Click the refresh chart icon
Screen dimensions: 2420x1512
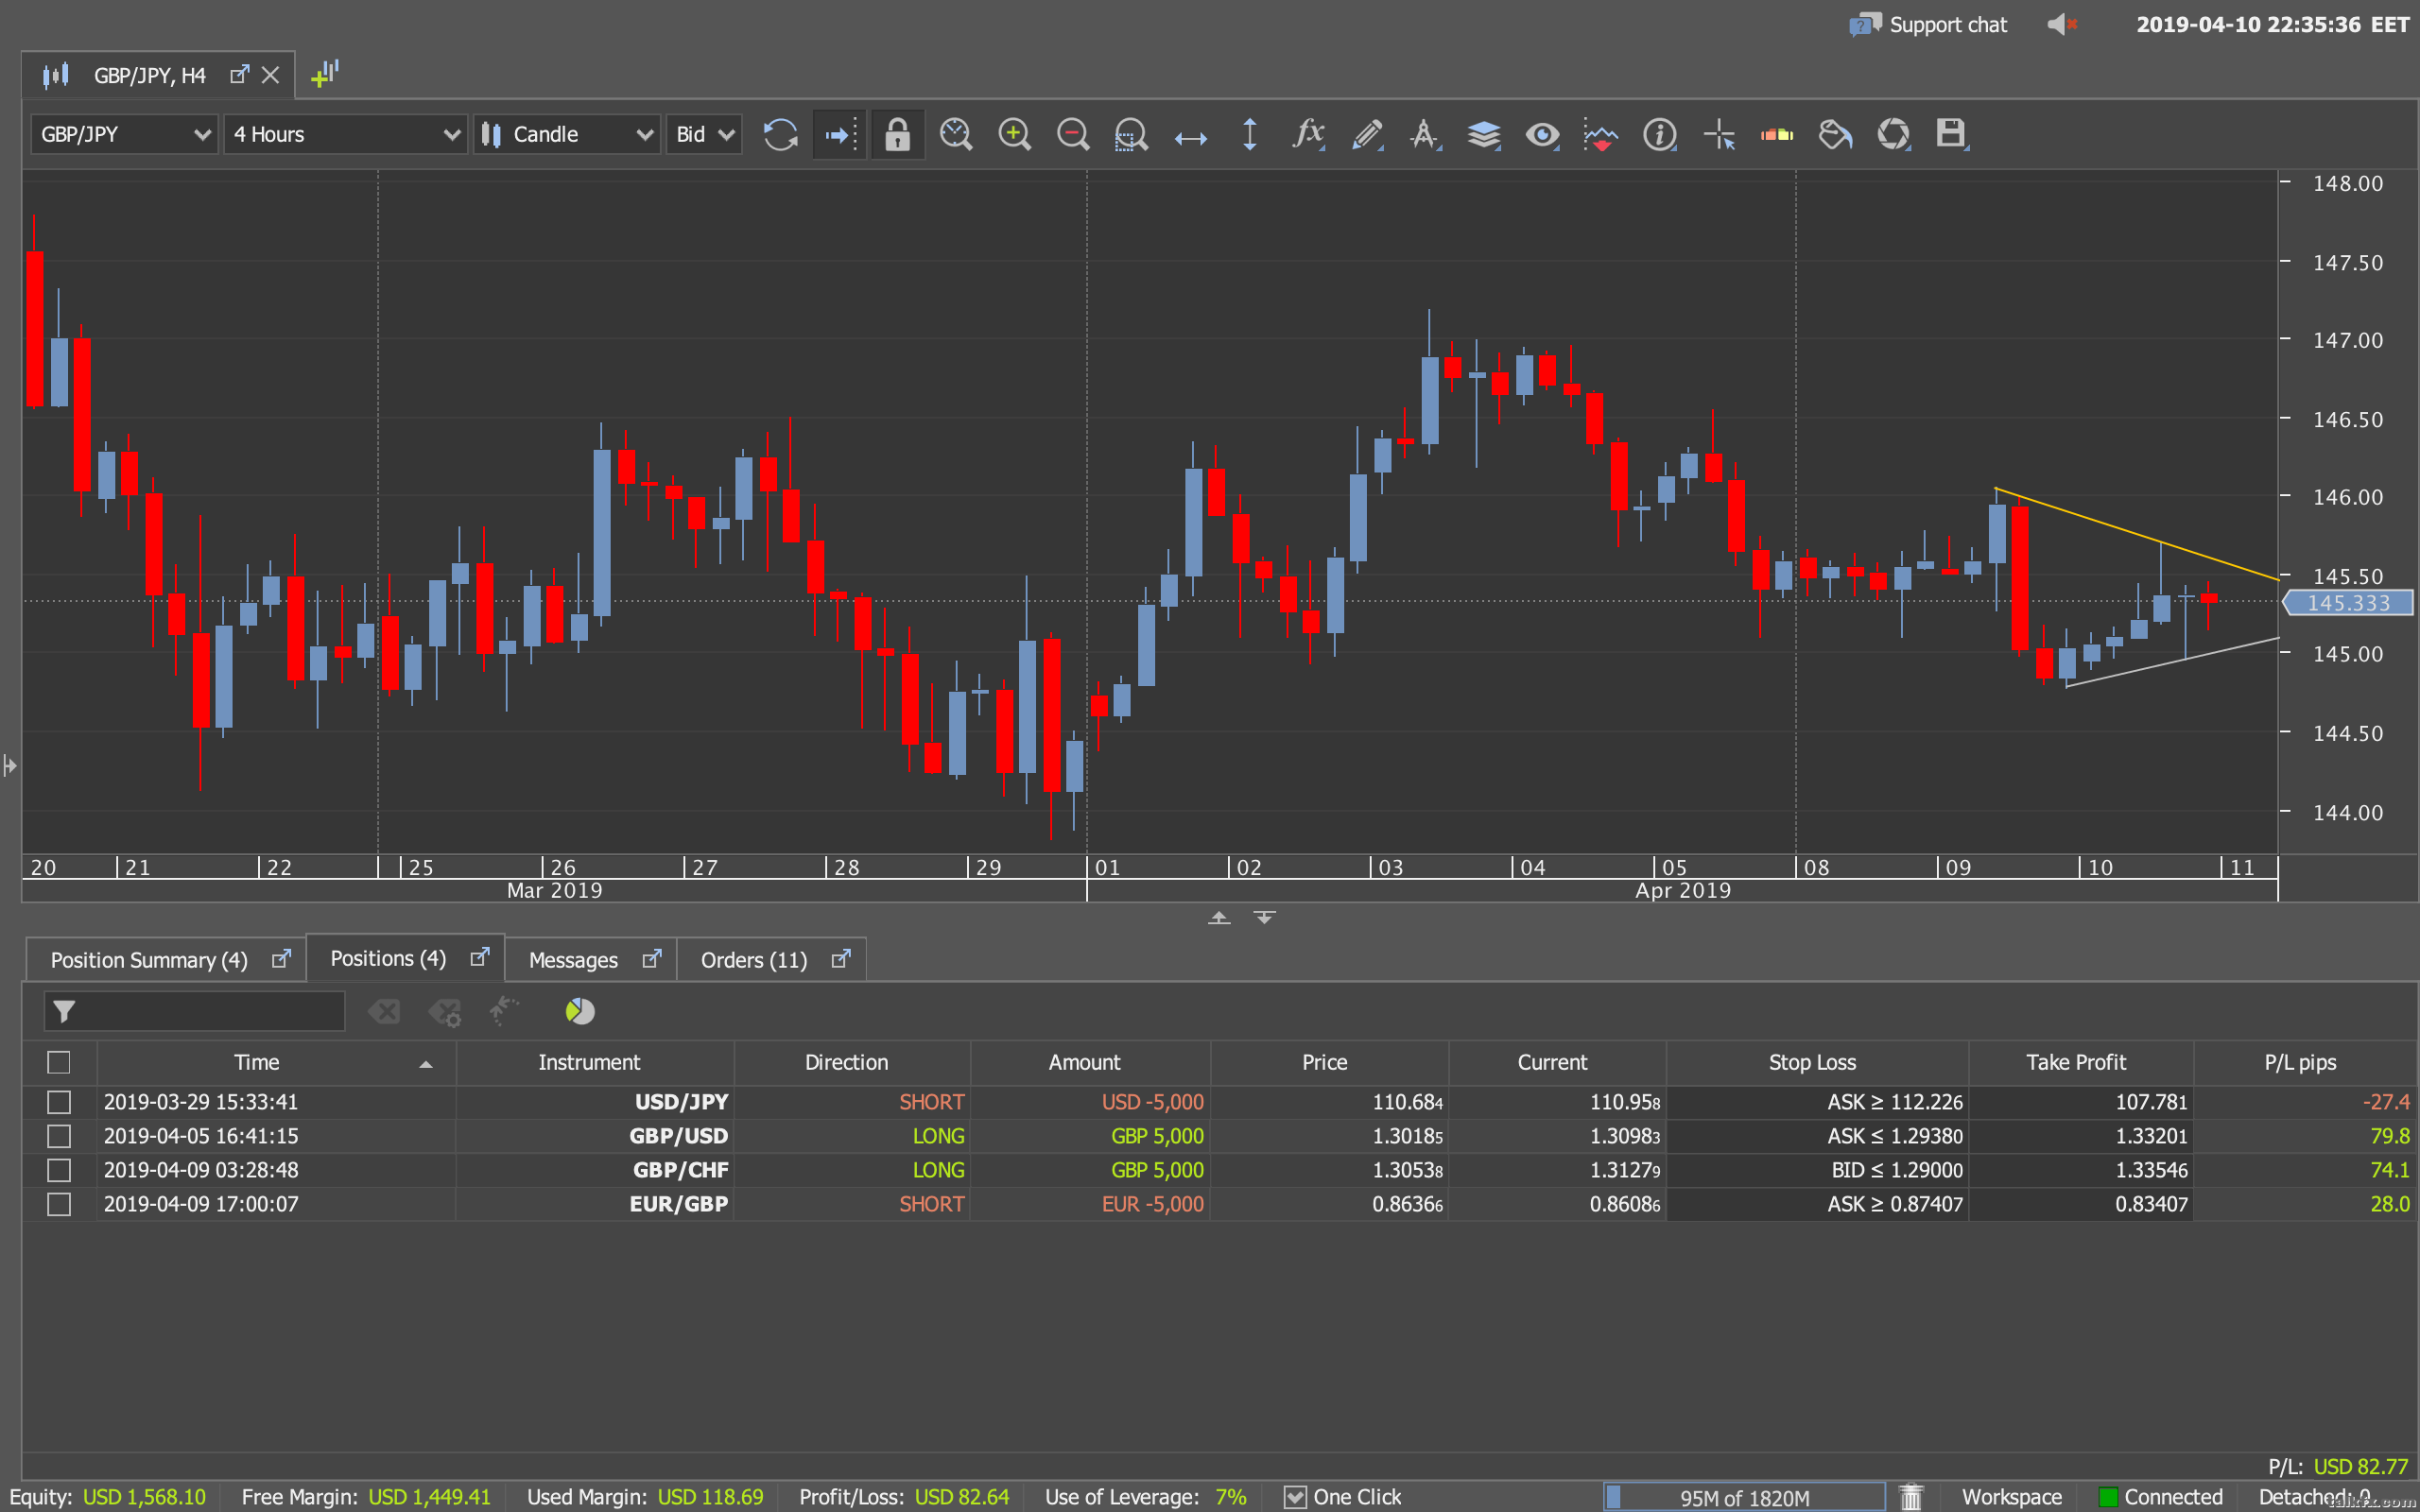(780, 134)
